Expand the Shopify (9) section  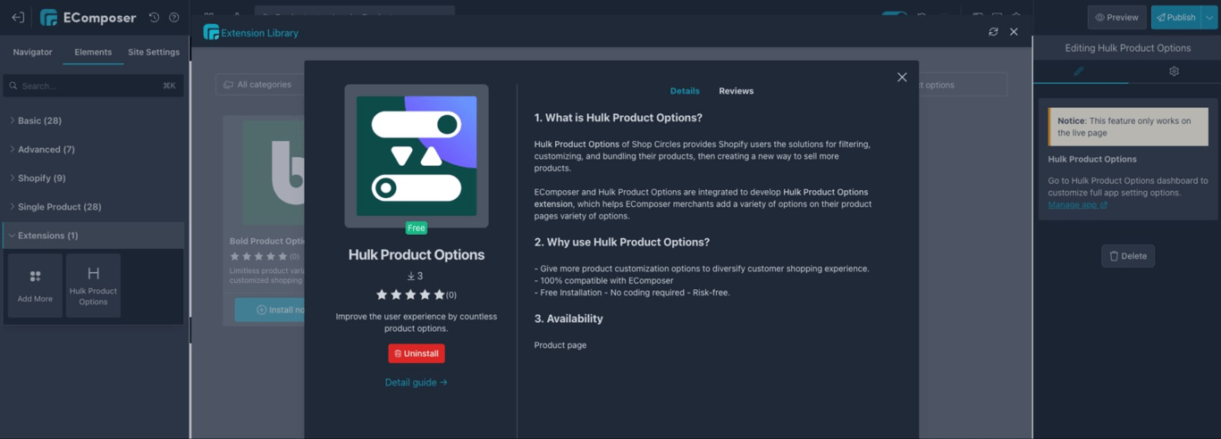tap(94, 178)
